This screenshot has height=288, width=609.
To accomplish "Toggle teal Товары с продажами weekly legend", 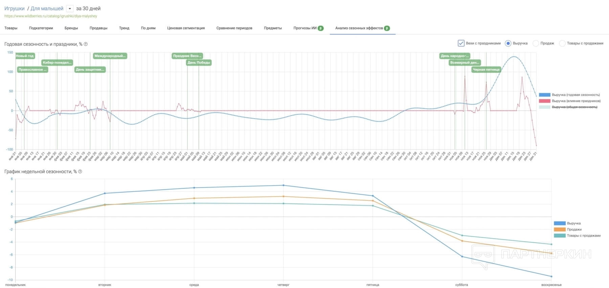I will (x=560, y=236).
